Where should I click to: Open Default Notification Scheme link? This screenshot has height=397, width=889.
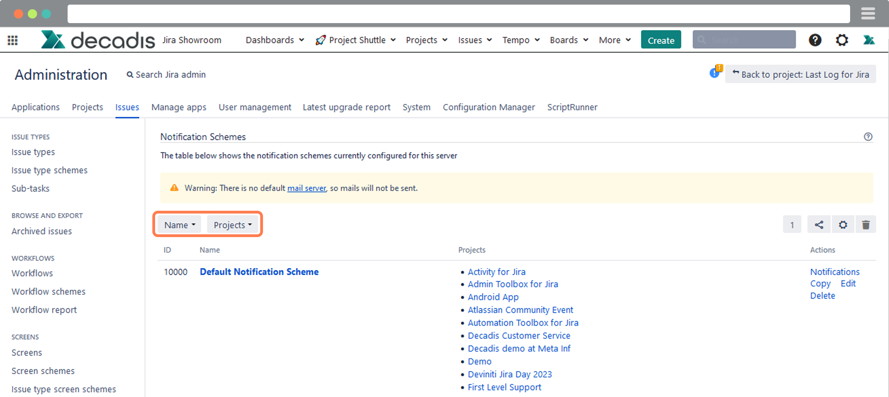point(259,272)
